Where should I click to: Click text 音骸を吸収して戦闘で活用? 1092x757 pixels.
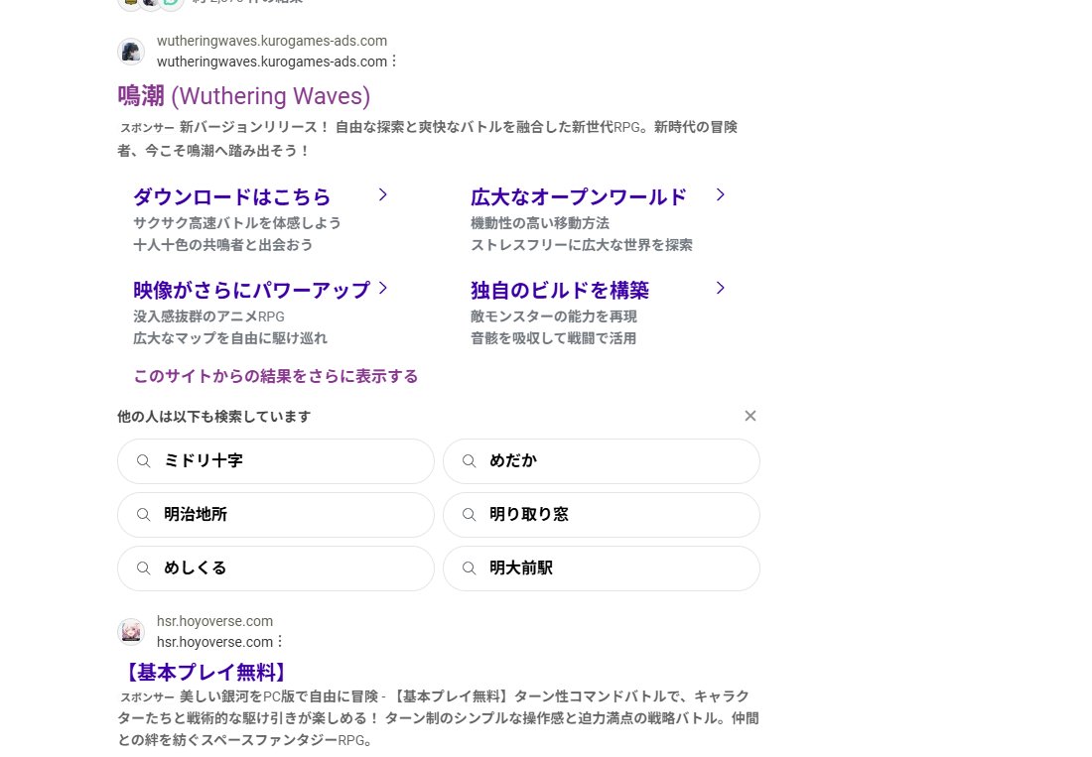point(554,338)
